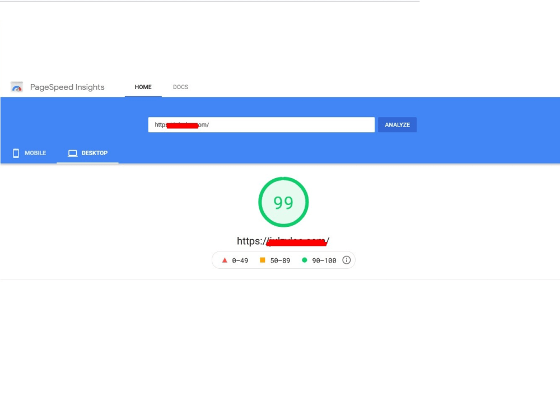Open the PageSpeed Insights title link
Viewport: 560px width, 420px height.
(x=67, y=87)
